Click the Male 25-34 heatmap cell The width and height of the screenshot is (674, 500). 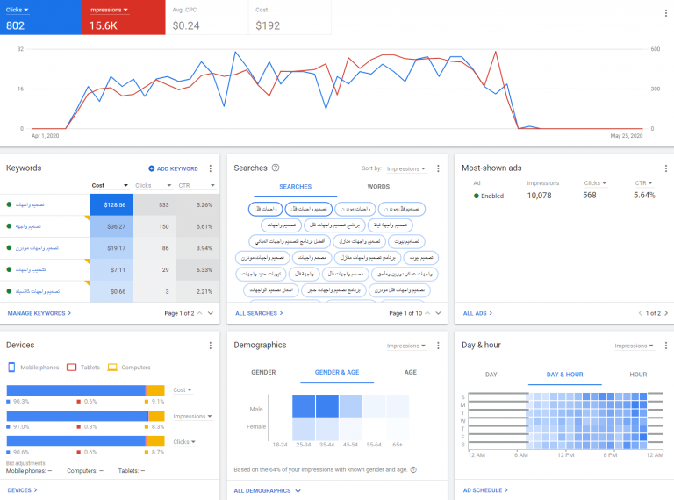click(303, 405)
